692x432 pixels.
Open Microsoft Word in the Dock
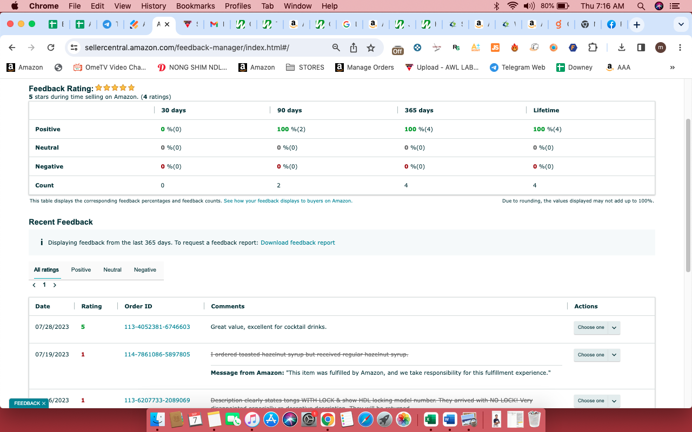click(x=450, y=419)
